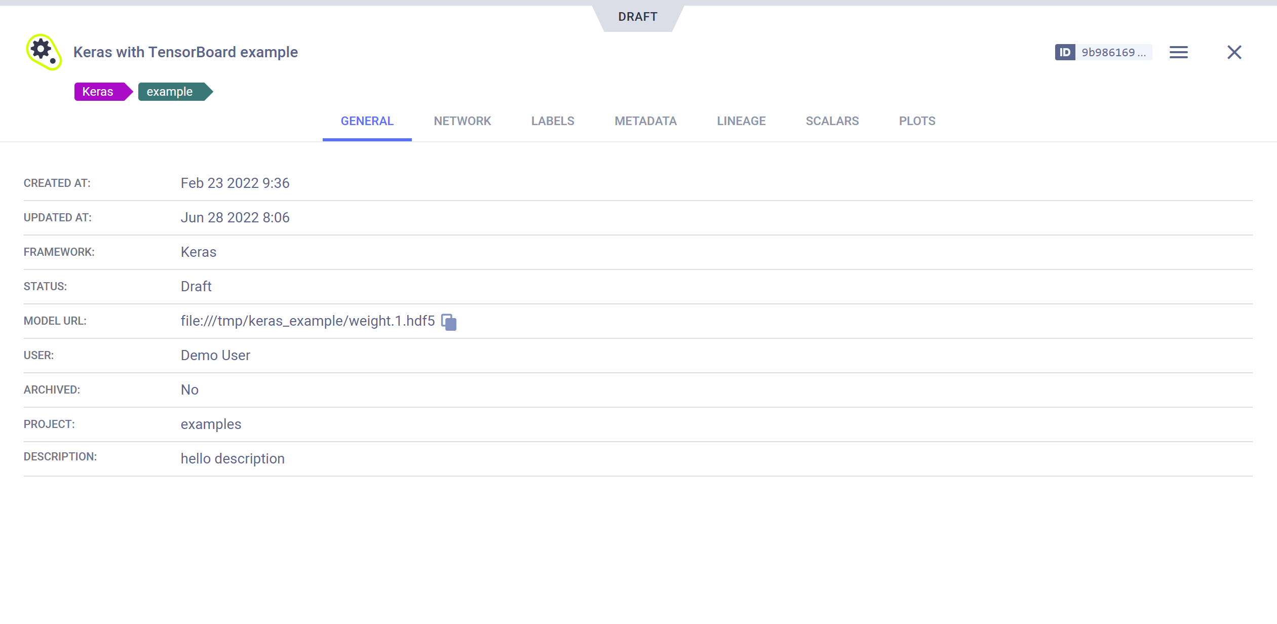
Task: Copy the model URL to clipboard
Action: point(449,322)
